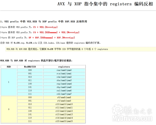Select the rax/xmm0/ymm0 table cell

pos(64,70)
